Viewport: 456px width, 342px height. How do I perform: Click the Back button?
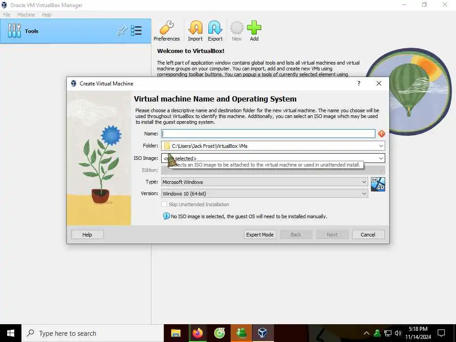point(296,234)
